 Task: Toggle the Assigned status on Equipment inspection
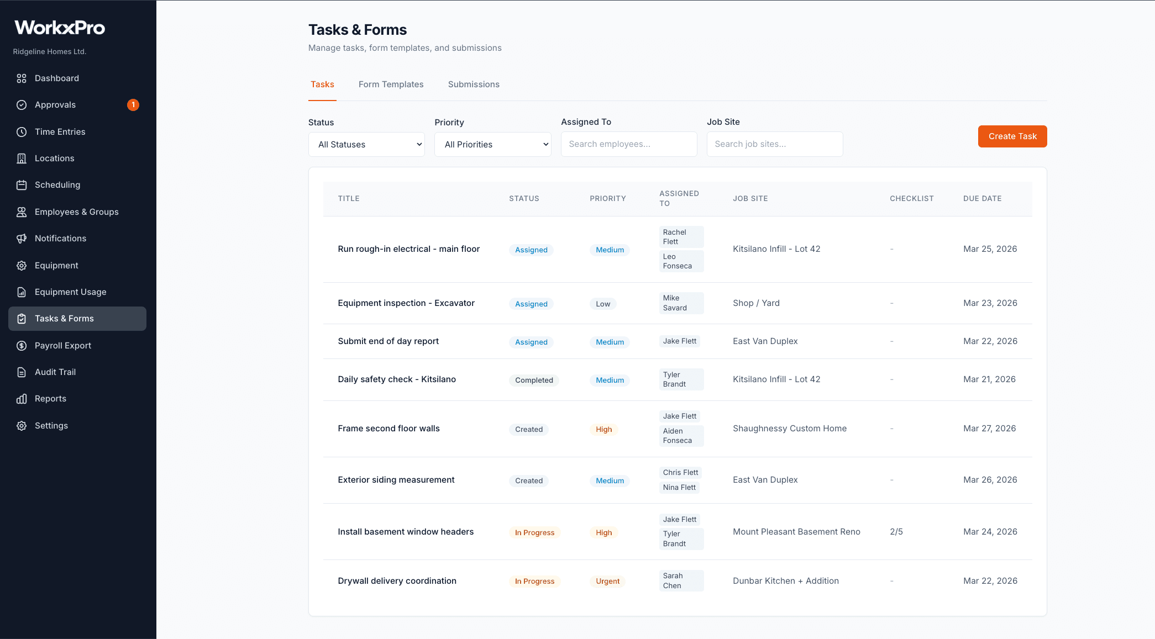[x=531, y=304]
